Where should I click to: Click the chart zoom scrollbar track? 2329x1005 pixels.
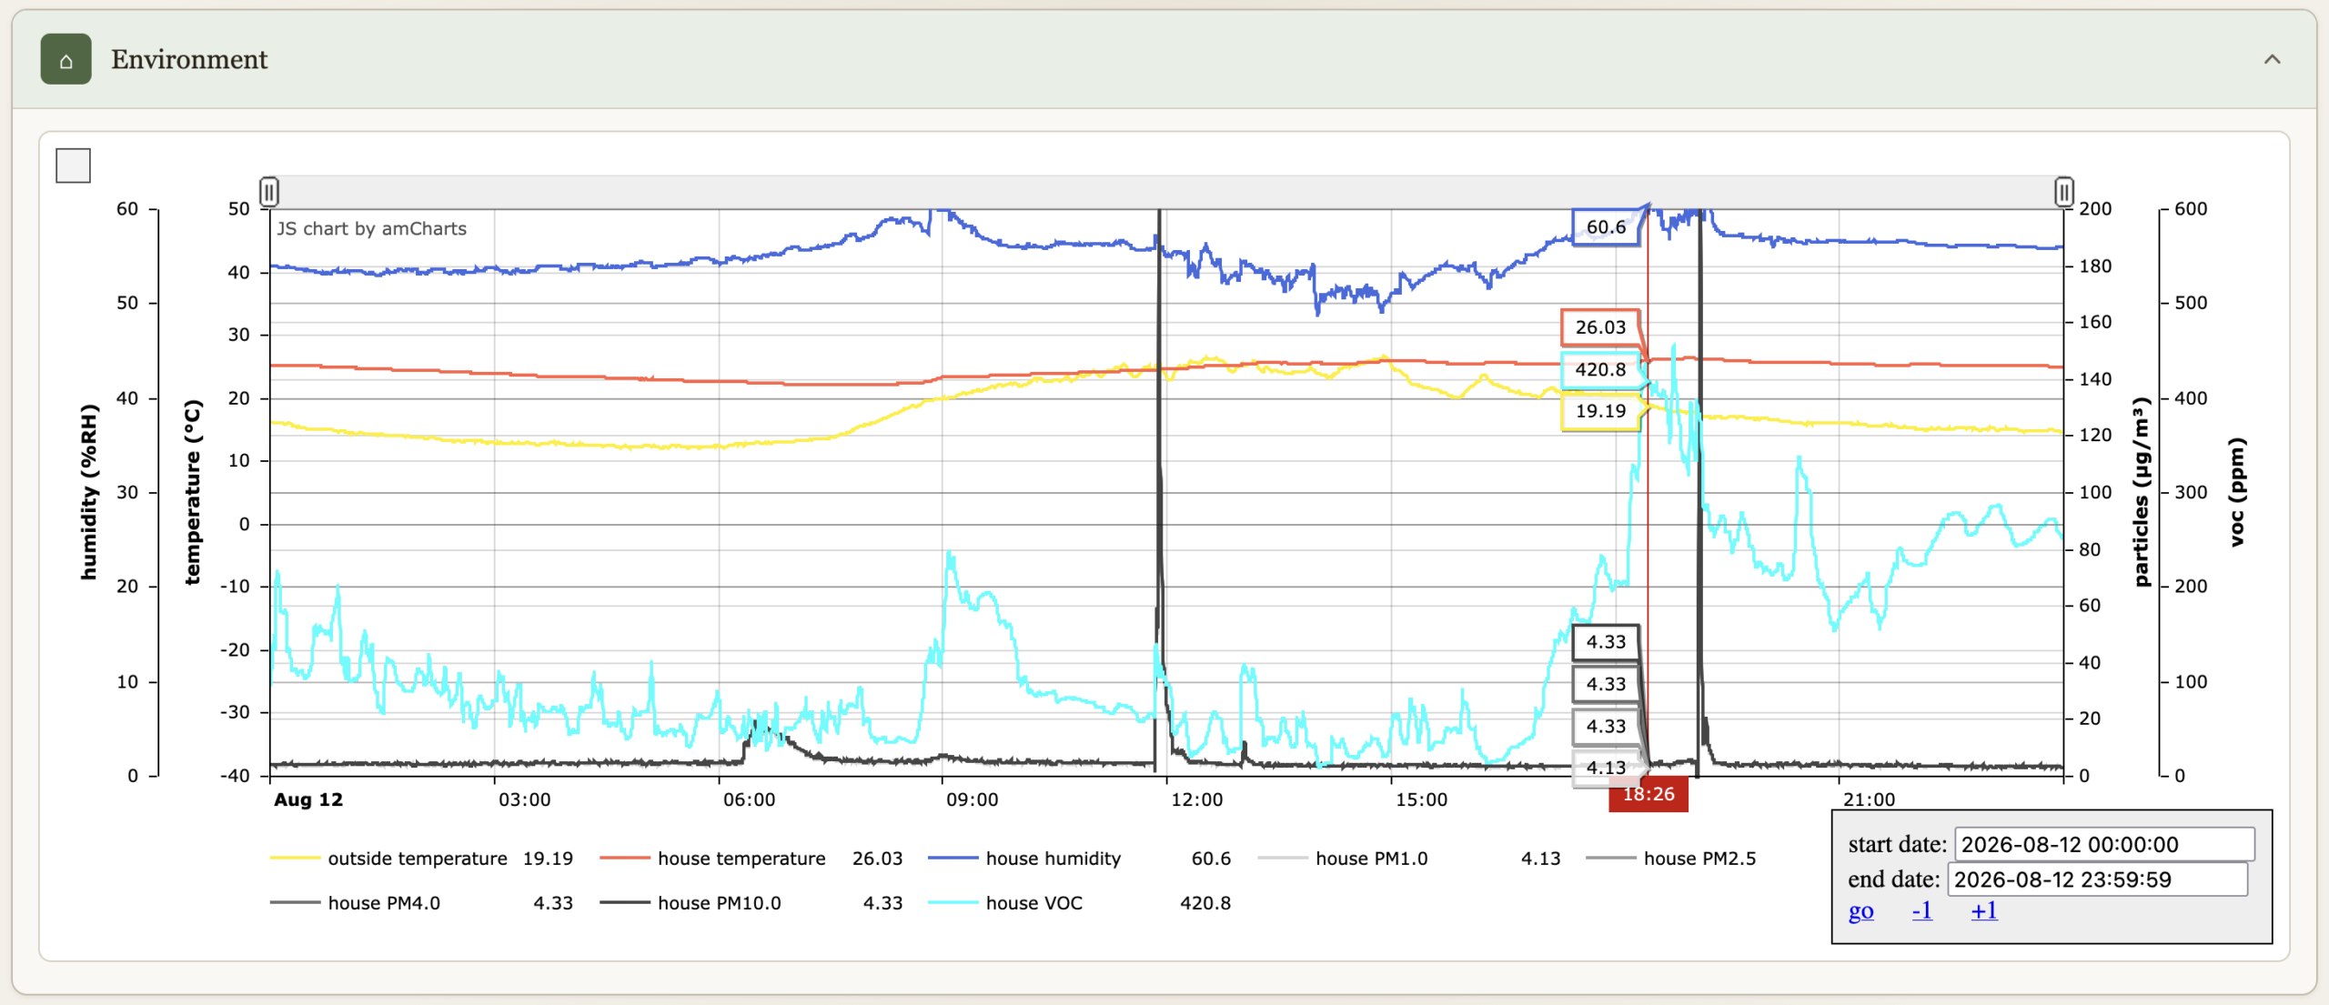click(1166, 192)
